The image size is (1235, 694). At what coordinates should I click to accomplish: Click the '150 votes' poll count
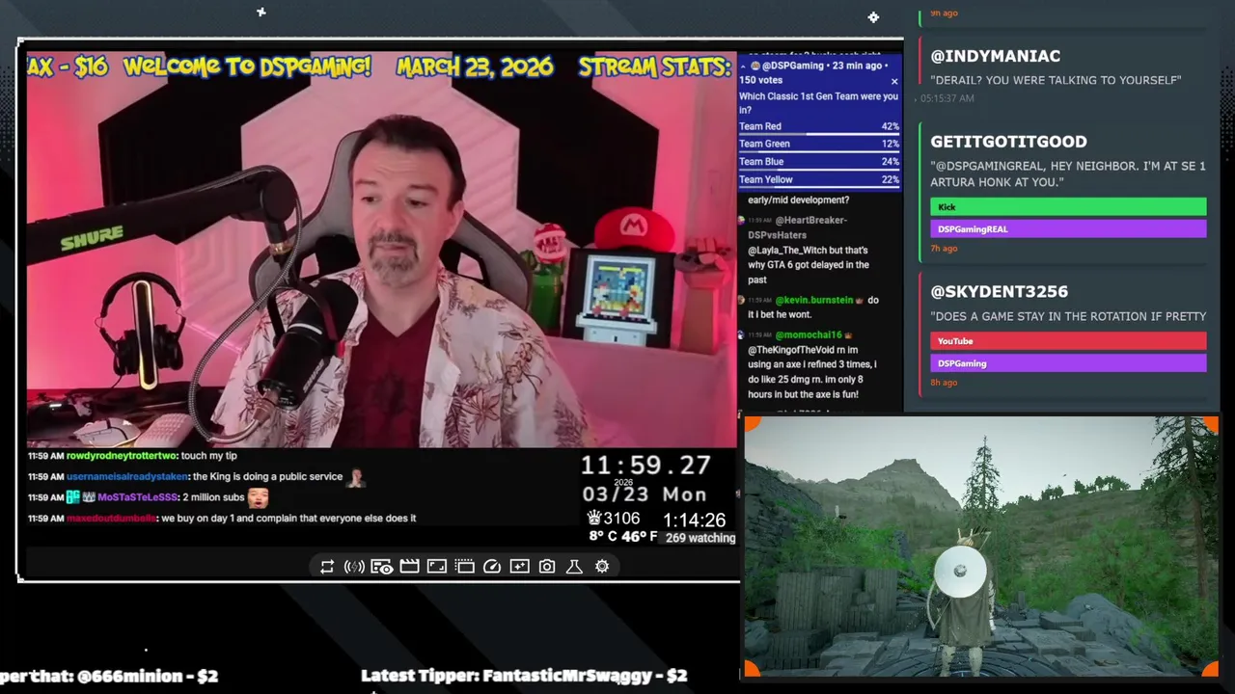pyautogui.click(x=760, y=81)
